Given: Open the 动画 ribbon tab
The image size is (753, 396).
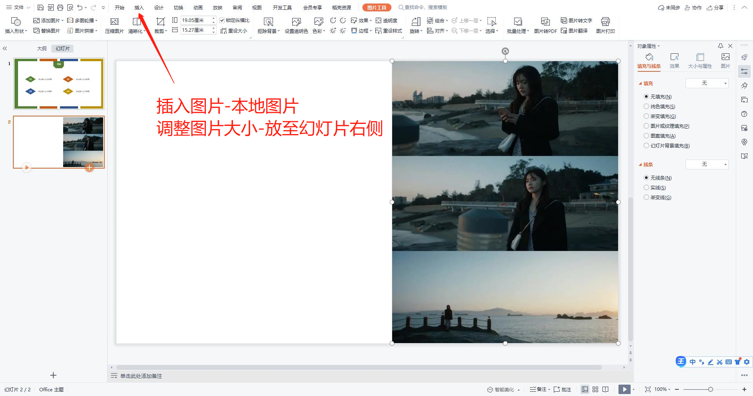Looking at the screenshot, I should pos(198,7).
